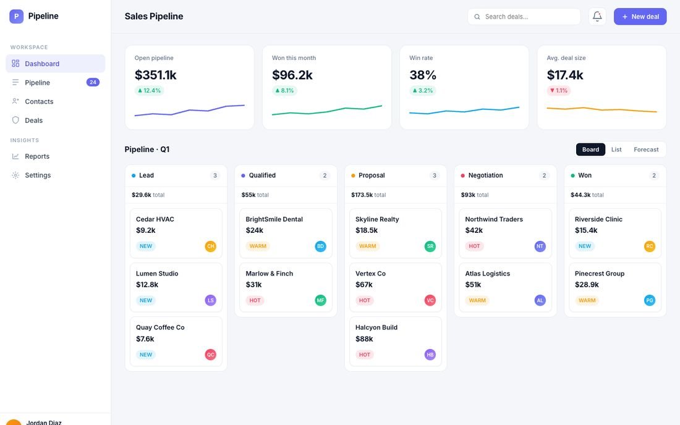Open the Marlow & Finch deal card
The height and width of the screenshot is (425, 680).
(286, 287)
